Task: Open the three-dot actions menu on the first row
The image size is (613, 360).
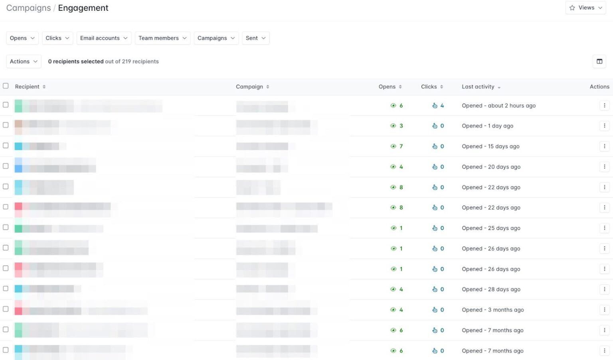Action: (605, 105)
